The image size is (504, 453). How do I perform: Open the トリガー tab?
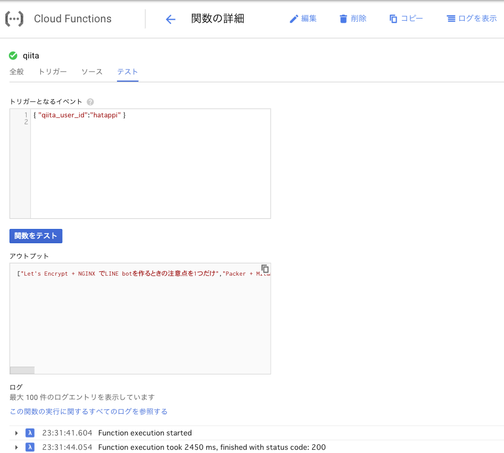(x=52, y=72)
